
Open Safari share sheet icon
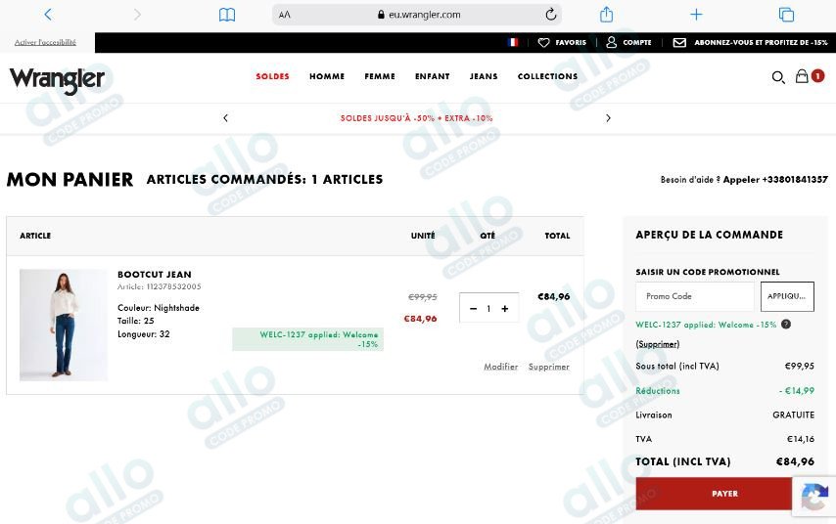pyautogui.click(x=606, y=14)
